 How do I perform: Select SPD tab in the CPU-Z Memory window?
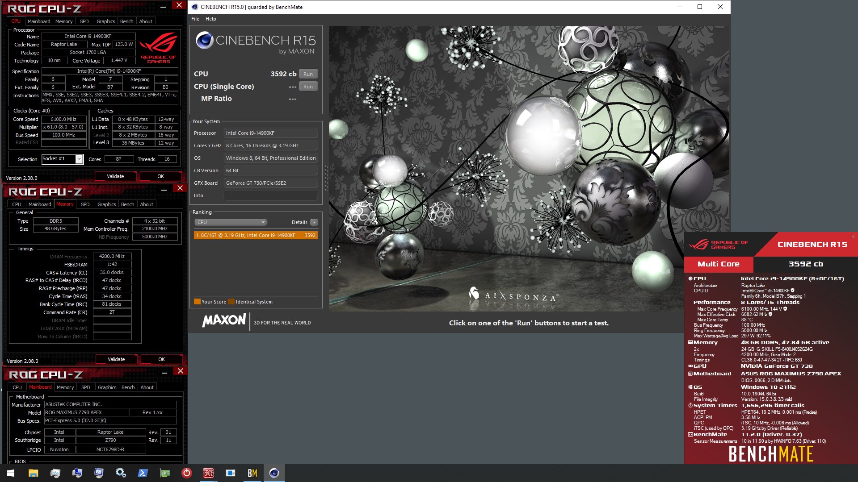click(x=85, y=204)
